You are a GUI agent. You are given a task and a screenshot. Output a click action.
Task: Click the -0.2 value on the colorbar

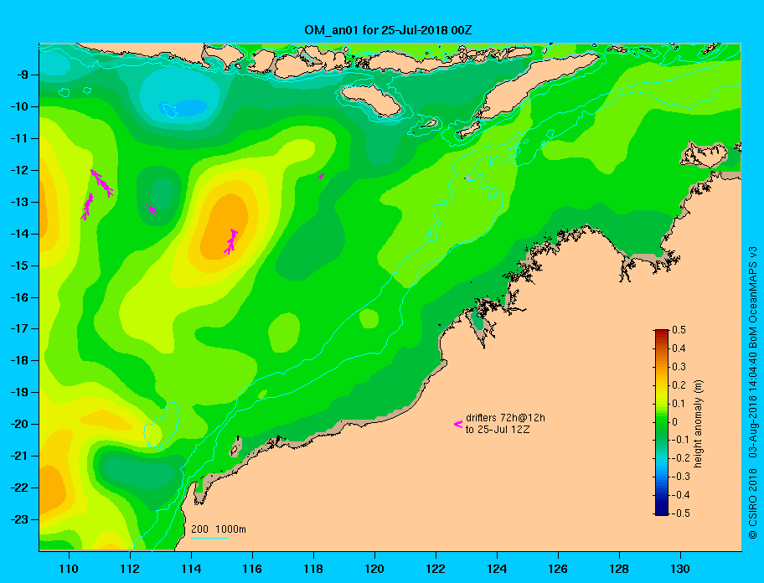[681, 458]
